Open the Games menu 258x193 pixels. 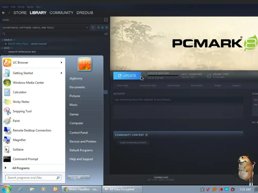click(x=30, y=7)
